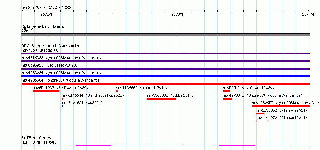Screen dimensions: 320x150
Task: Click the 26740k ruler tick label
Action: 308,14
